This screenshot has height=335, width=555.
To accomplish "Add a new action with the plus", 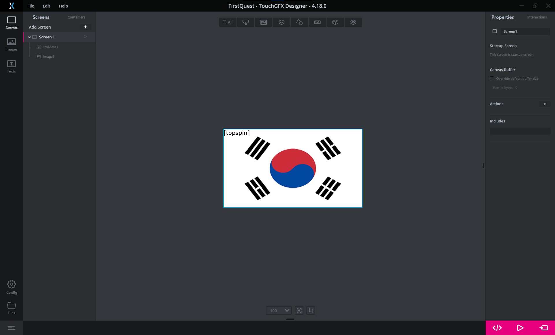I will coord(545,104).
